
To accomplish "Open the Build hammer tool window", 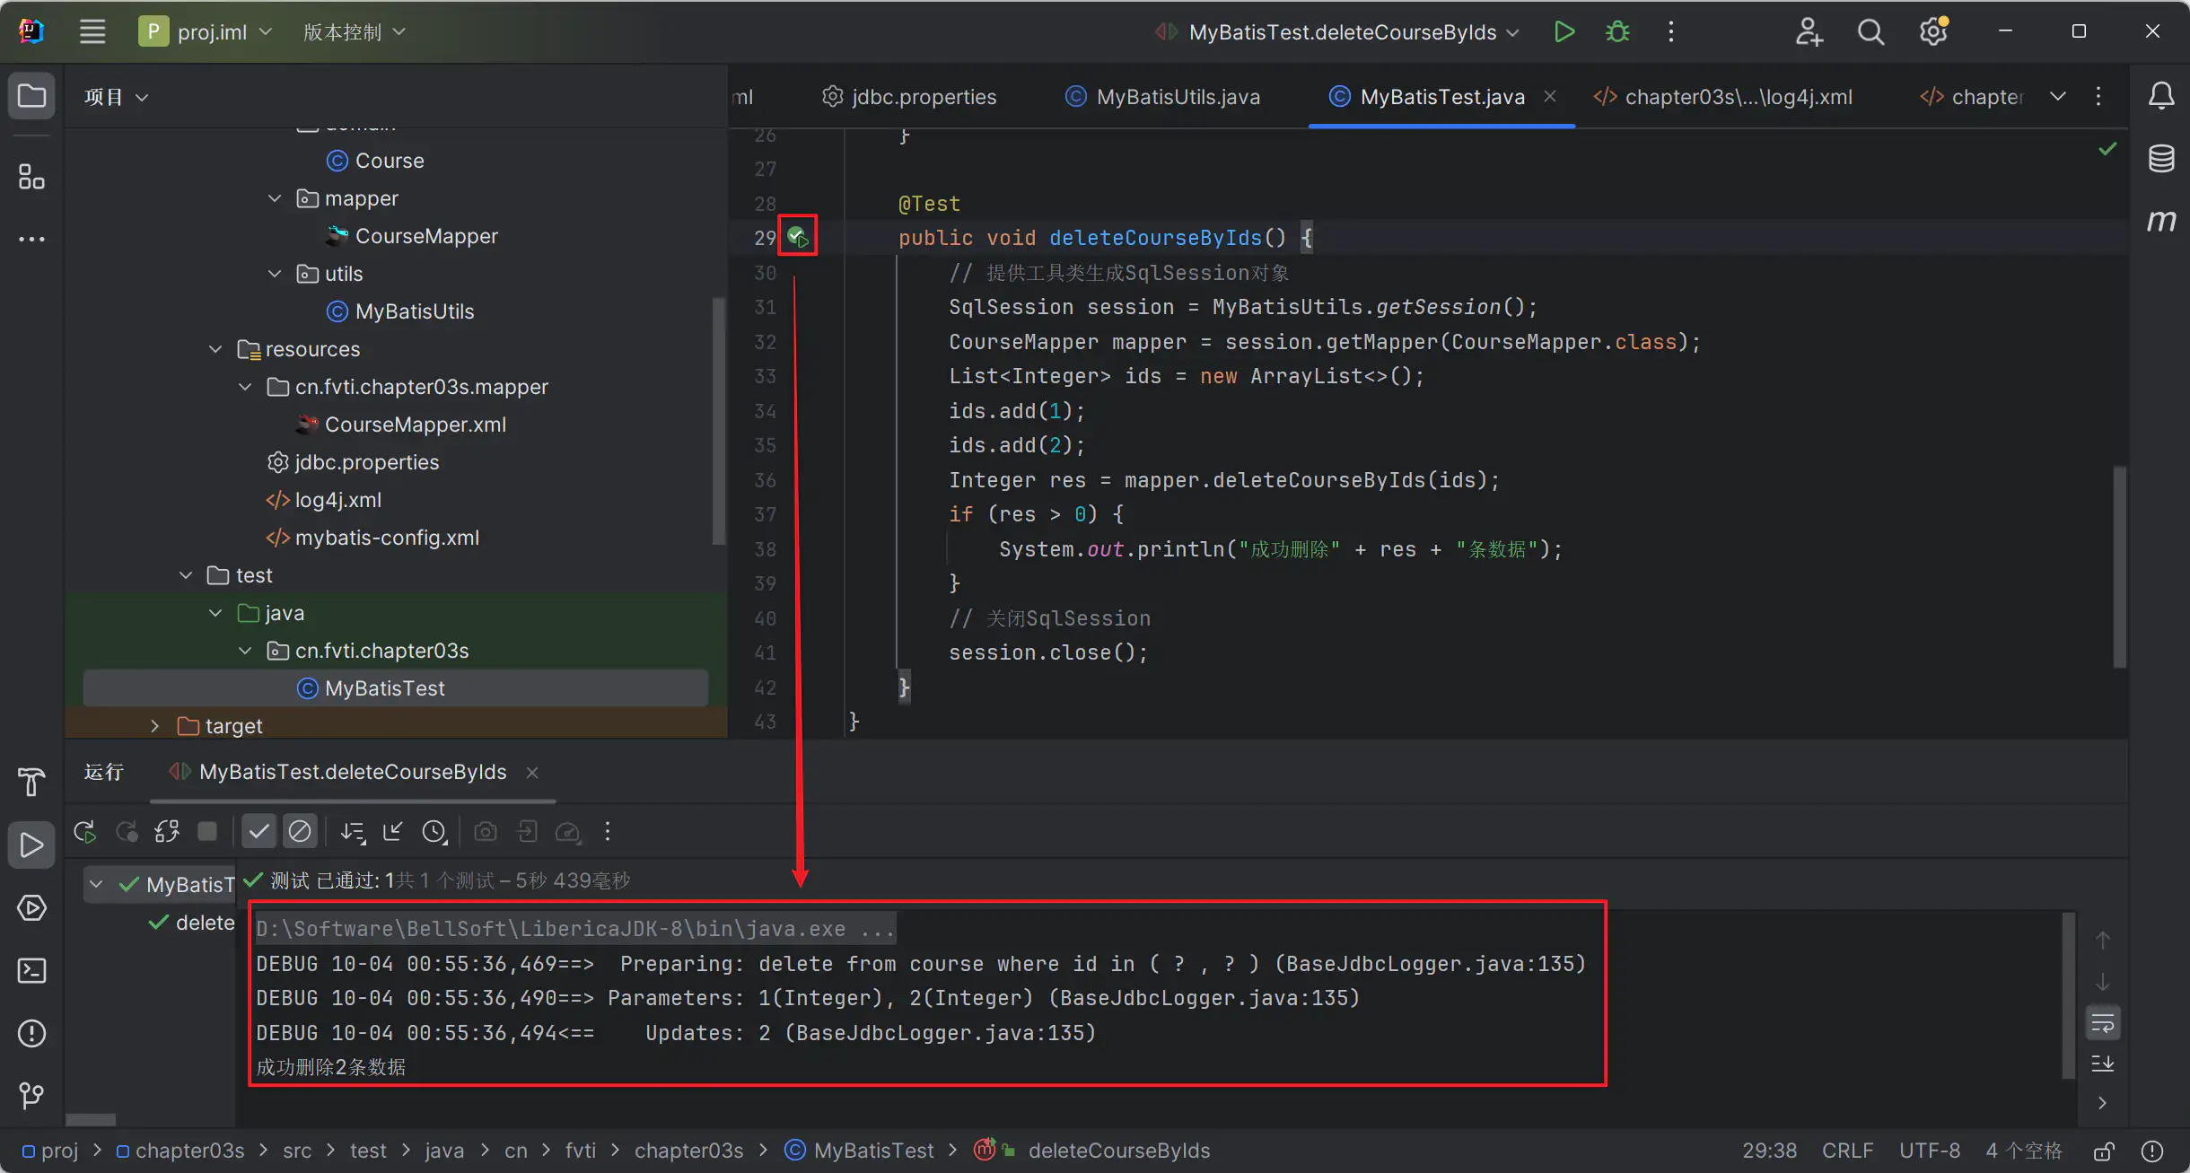I will coord(31,782).
